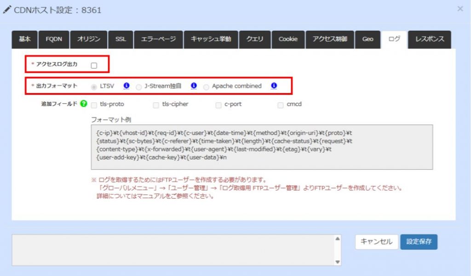Click the scrollbar down arrow on the message box
The width and height of the screenshot is (471, 276).
[x=337, y=262]
